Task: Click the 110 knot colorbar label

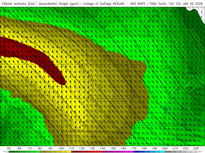Action: click(x=71, y=148)
